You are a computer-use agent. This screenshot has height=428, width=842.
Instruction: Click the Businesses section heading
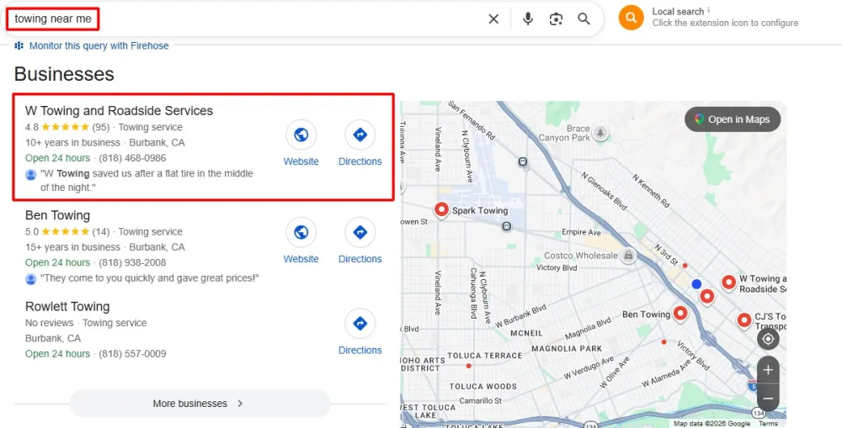point(64,74)
